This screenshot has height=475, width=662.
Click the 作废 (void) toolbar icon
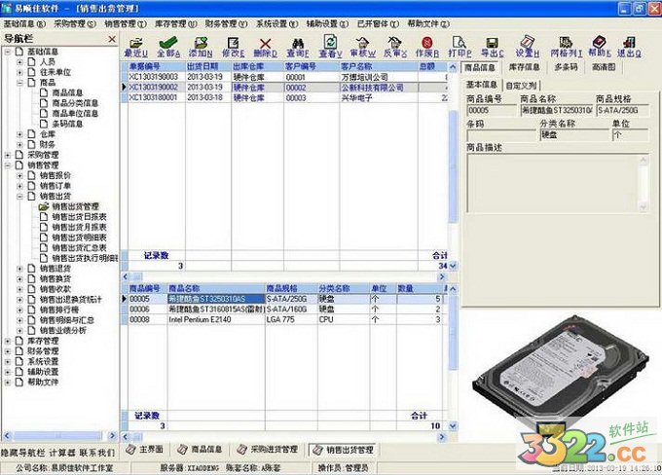point(427,47)
